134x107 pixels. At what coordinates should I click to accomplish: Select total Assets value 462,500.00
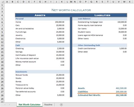(x=121, y=88)
